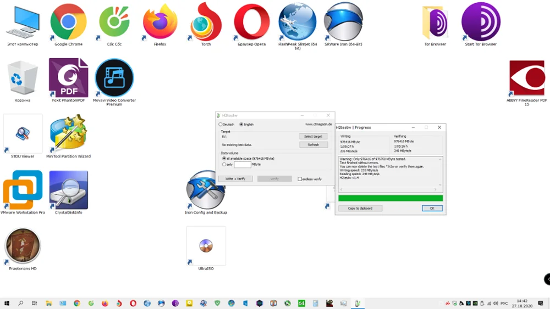Open the VMware Workstation Pro shortcut
The image size is (550, 309).
tap(23, 193)
